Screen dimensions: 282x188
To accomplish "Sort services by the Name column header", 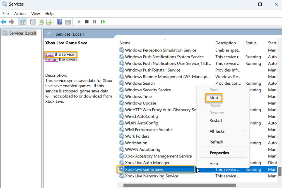I will click(x=125, y=43).
